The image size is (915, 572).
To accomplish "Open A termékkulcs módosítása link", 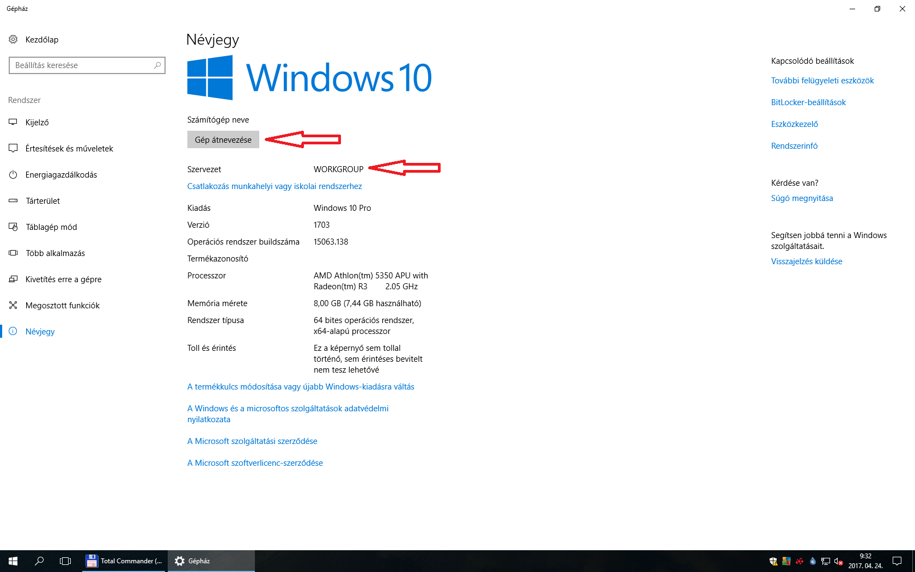I will tap(301, 387).
